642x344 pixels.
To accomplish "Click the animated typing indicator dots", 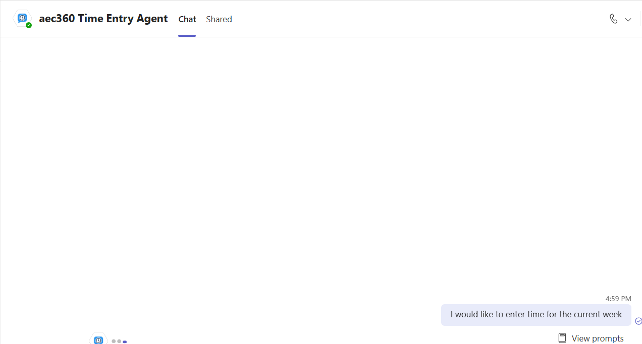I will [119, 341].
